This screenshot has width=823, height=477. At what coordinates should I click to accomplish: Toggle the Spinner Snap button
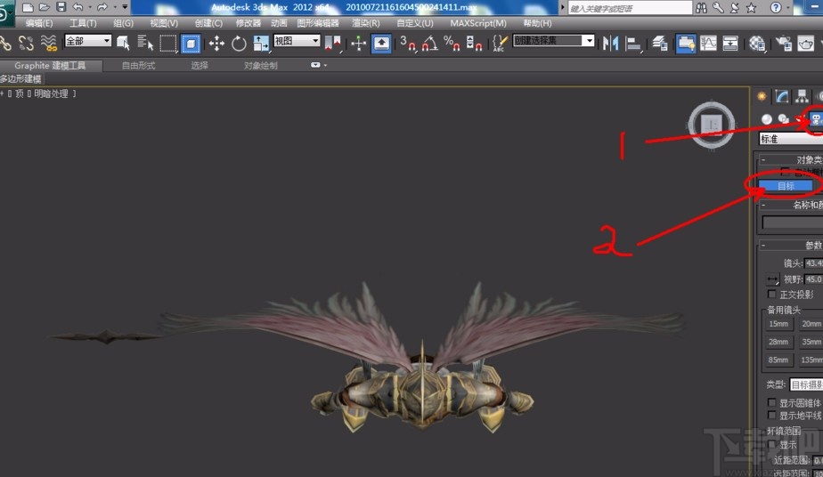coord(474,44)
